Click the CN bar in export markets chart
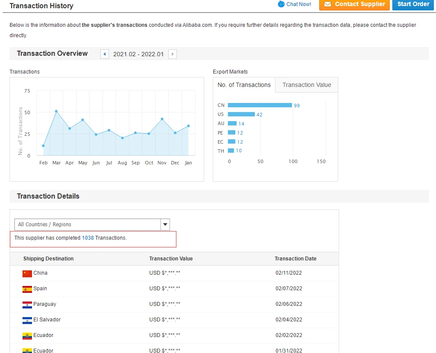 click(x=260, y=105)
